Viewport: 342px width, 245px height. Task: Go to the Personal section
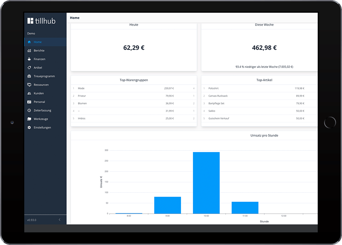tap(45, 102)
